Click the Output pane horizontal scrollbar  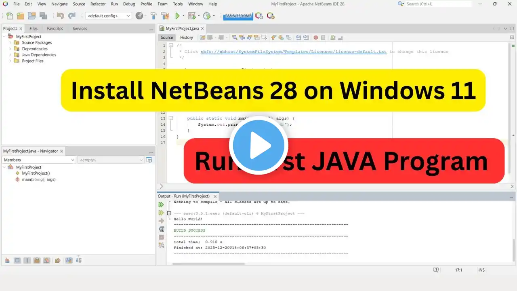tap(208, 264)
